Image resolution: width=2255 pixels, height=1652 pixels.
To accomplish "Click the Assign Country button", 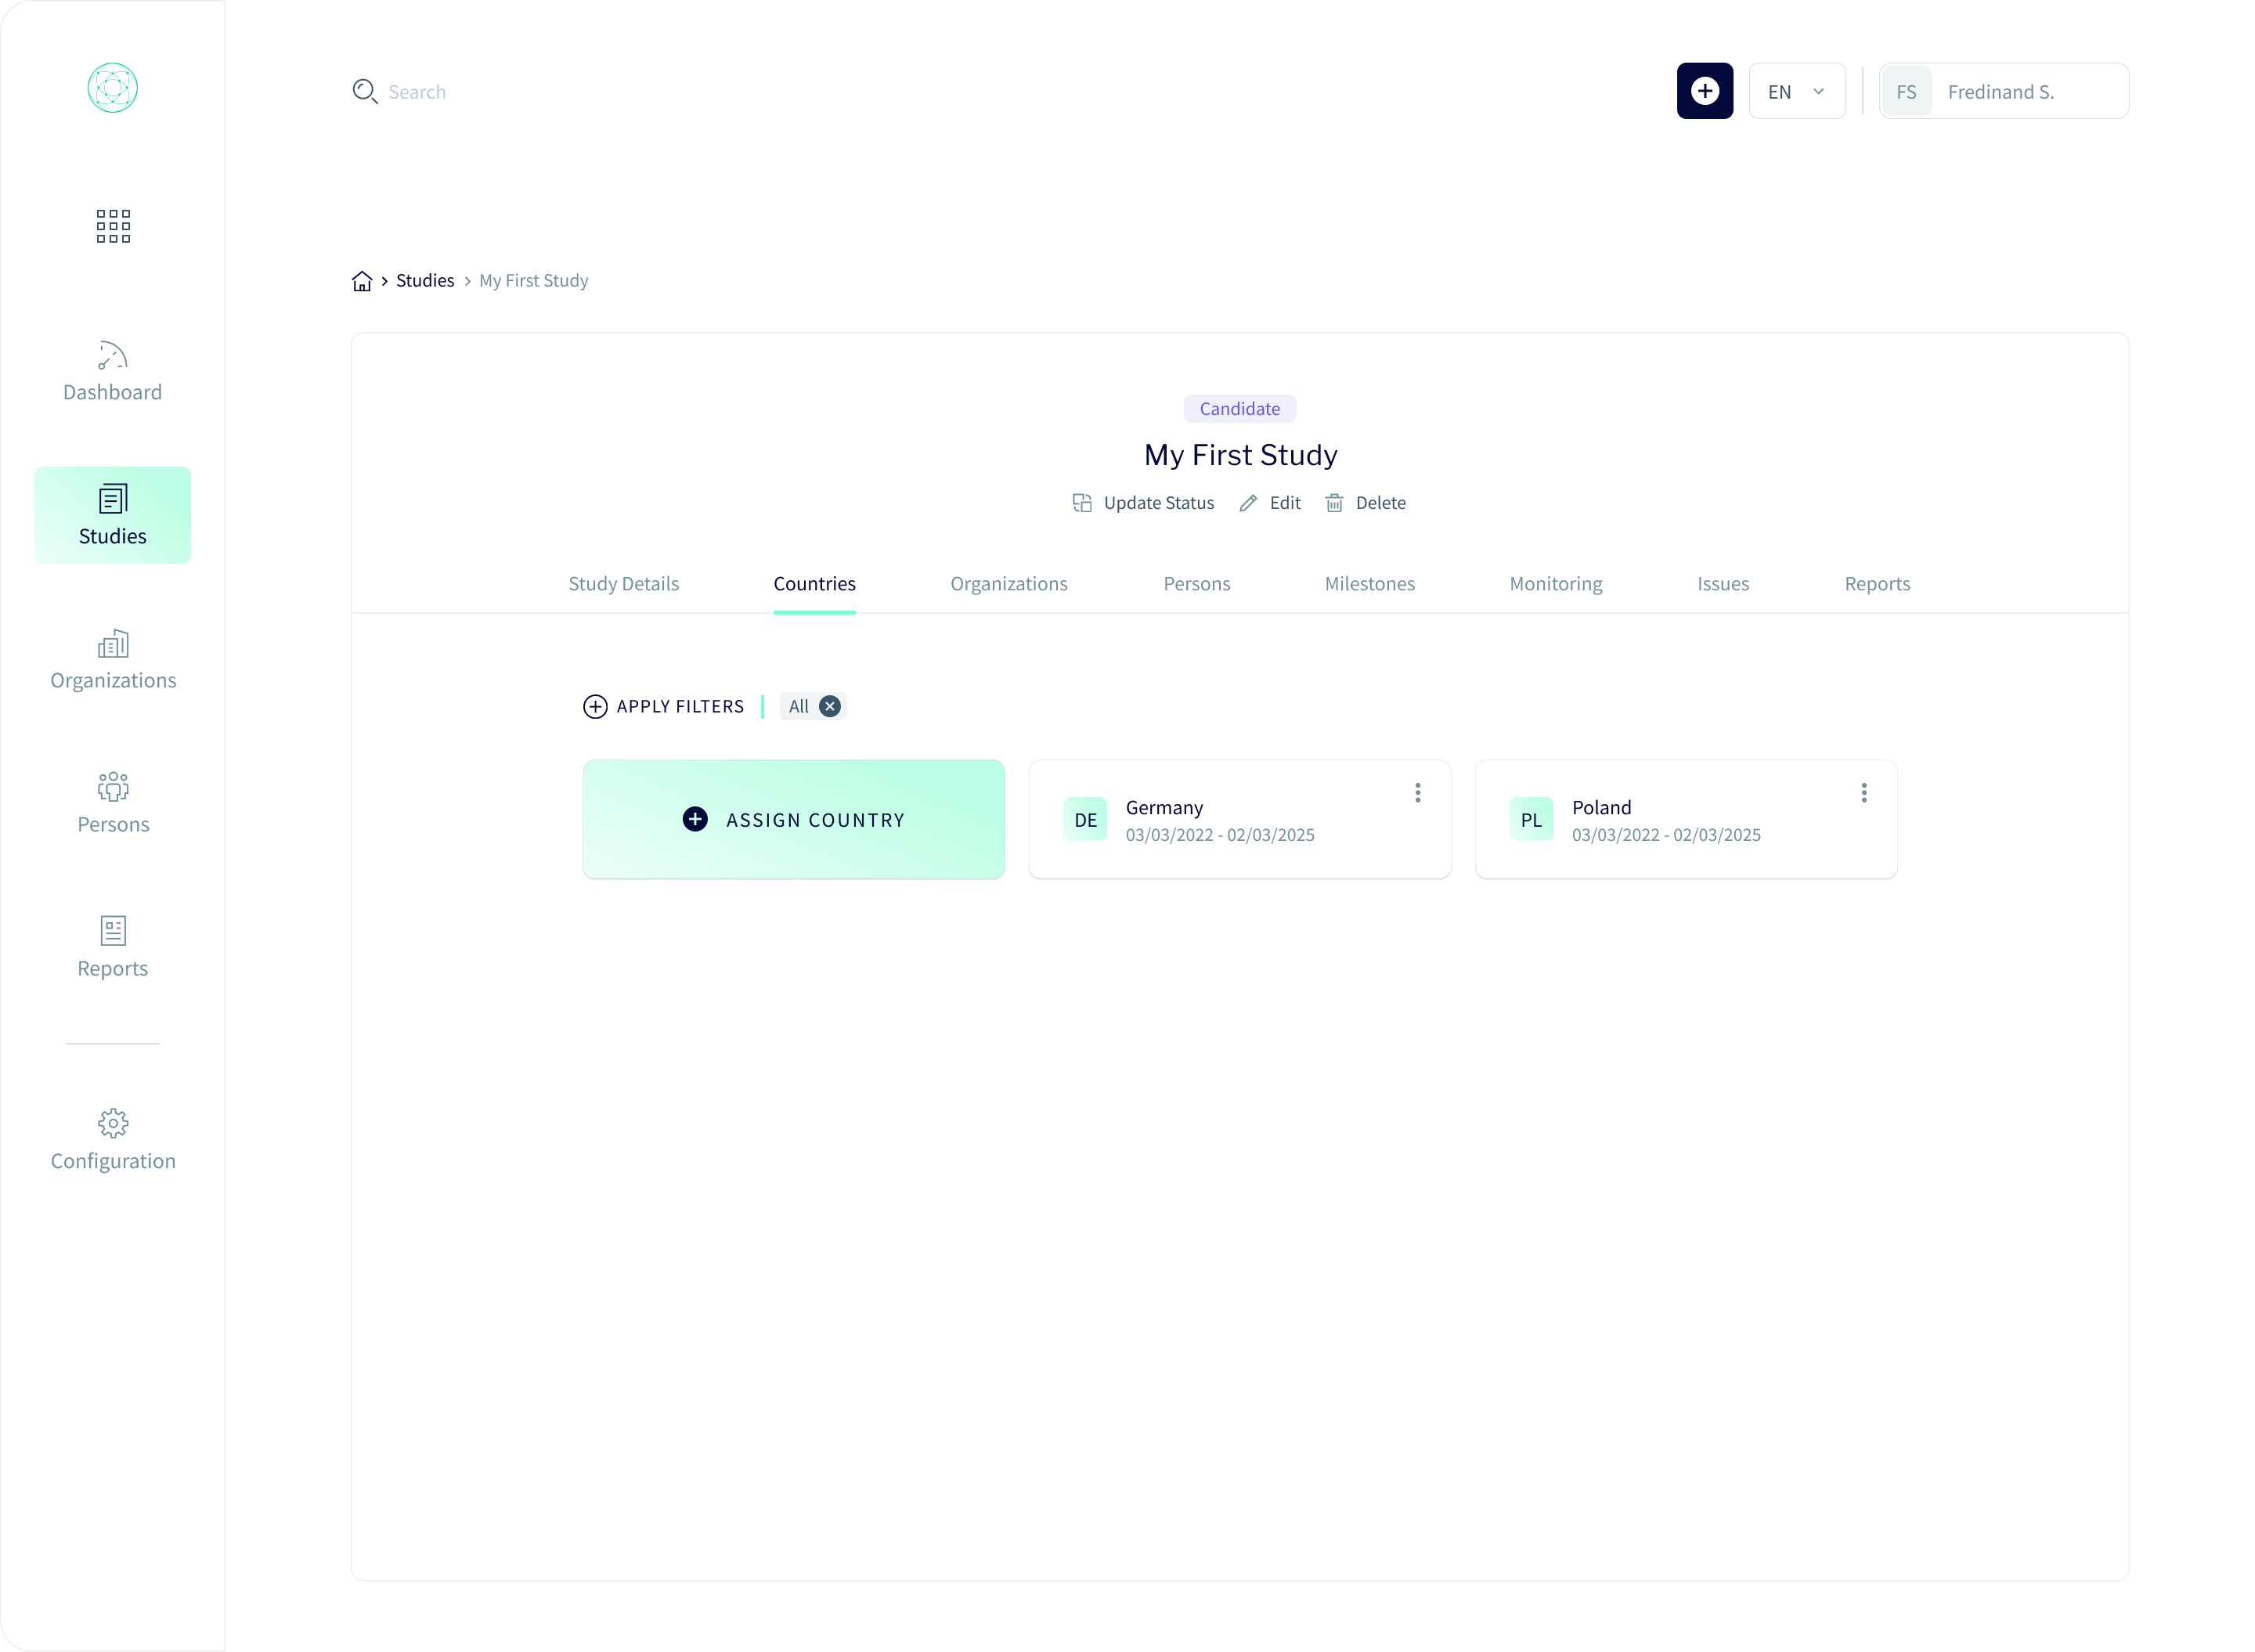I will (793, 819).
